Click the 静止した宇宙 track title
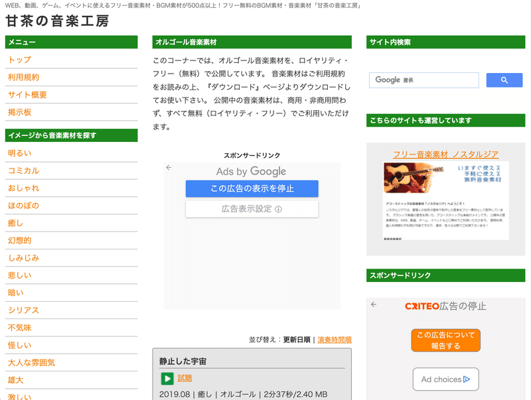The width and height of the screenshot is (531, 400). point(183,362)
